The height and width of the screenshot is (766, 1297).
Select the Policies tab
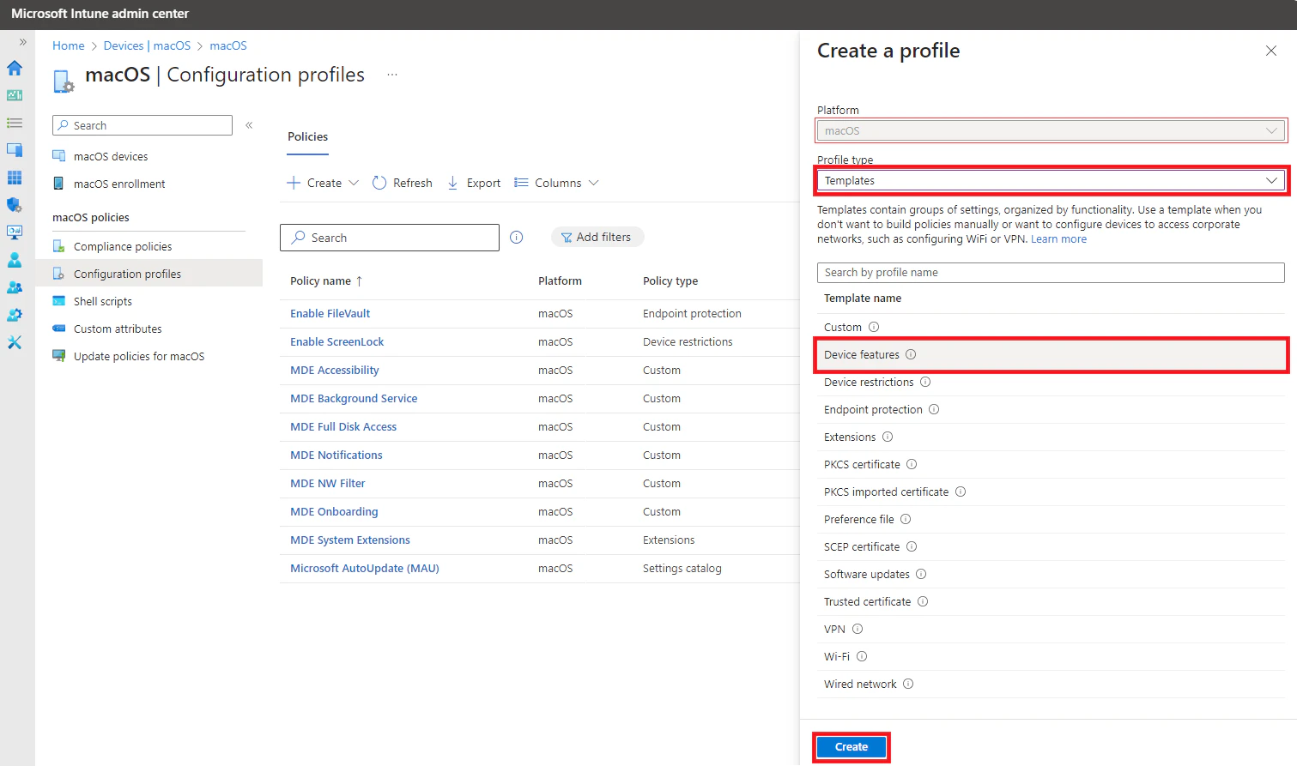click(308, 137)
